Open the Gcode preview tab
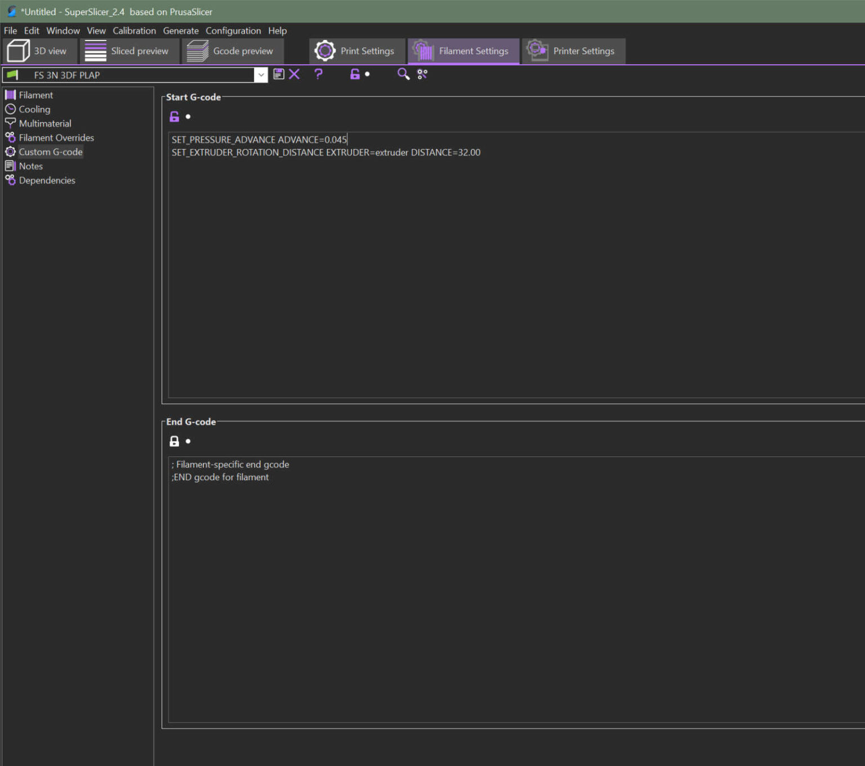Screen dimensions: 865x766 (231, 51)
